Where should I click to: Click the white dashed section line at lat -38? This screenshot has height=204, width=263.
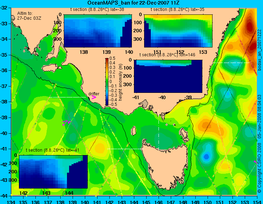[67, 97]
